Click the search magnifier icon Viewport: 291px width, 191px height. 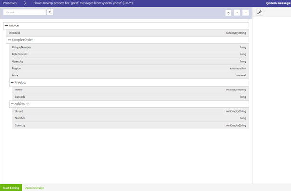[x=50, y=12]
